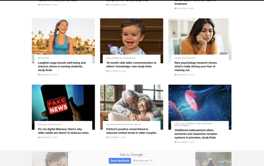Click the woman with closed eyes ad image
Viewport: 264px width, 166px height.
tap(50, 159)
